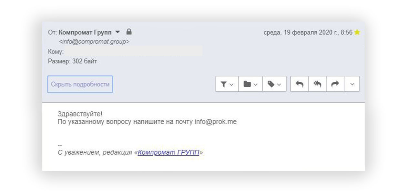Screen dimensions: 406x196
Task: Forward this email using the forward arrow
Action: click(335, 84)
